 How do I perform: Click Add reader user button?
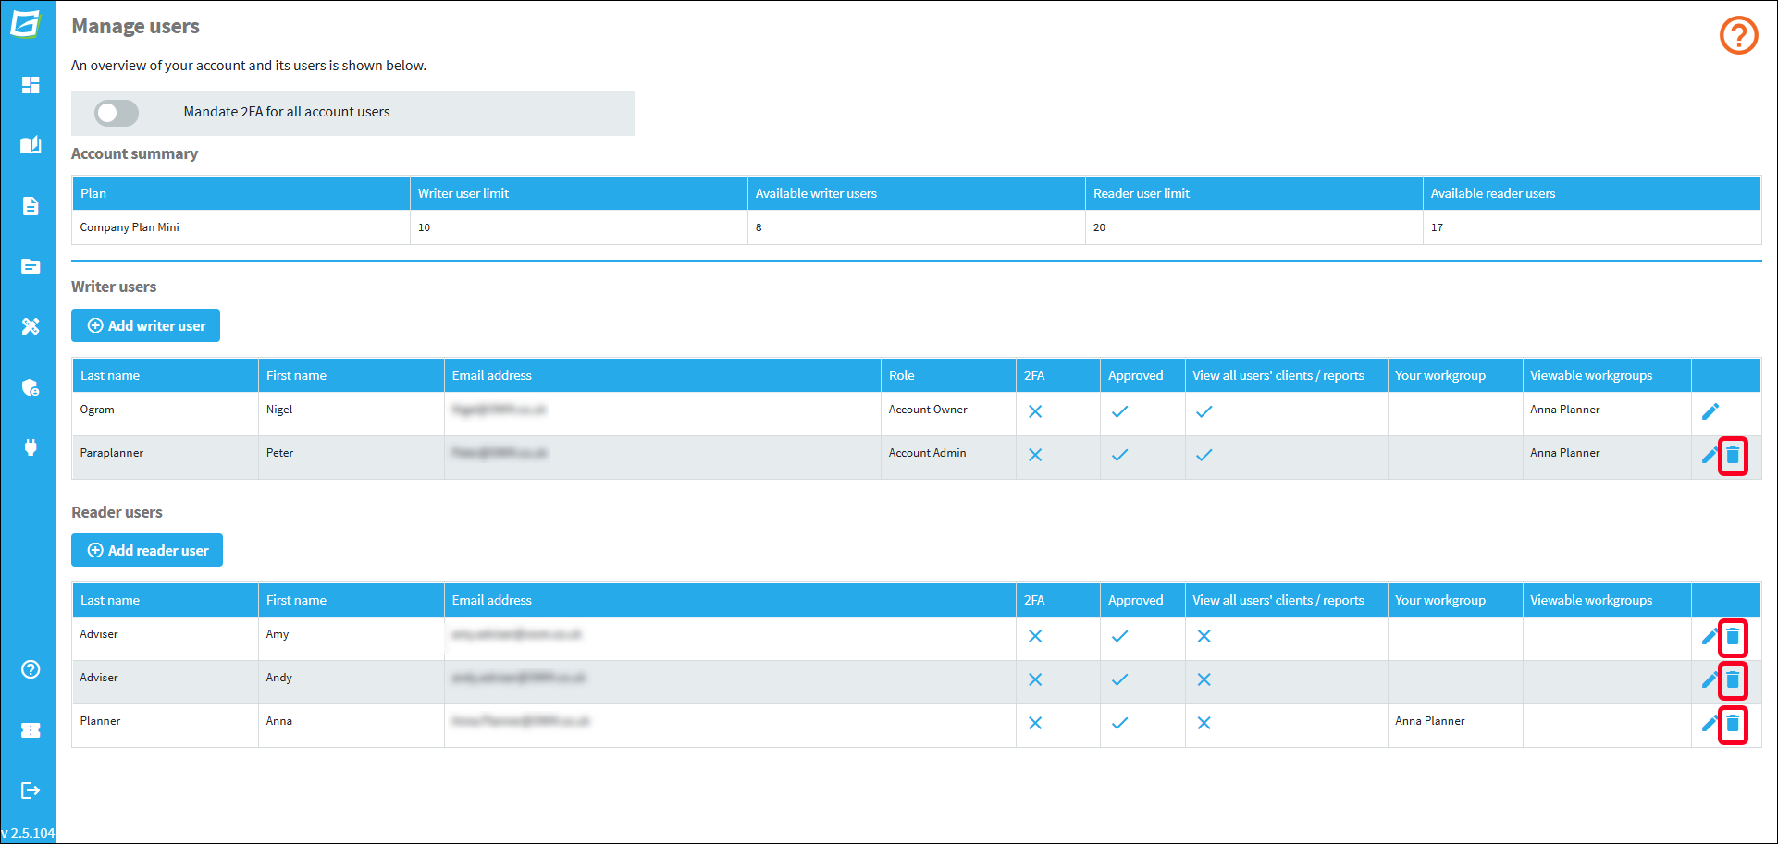click(x=147, y=550)
